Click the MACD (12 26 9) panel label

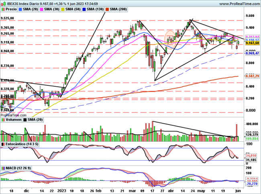[x=18, y=168]
